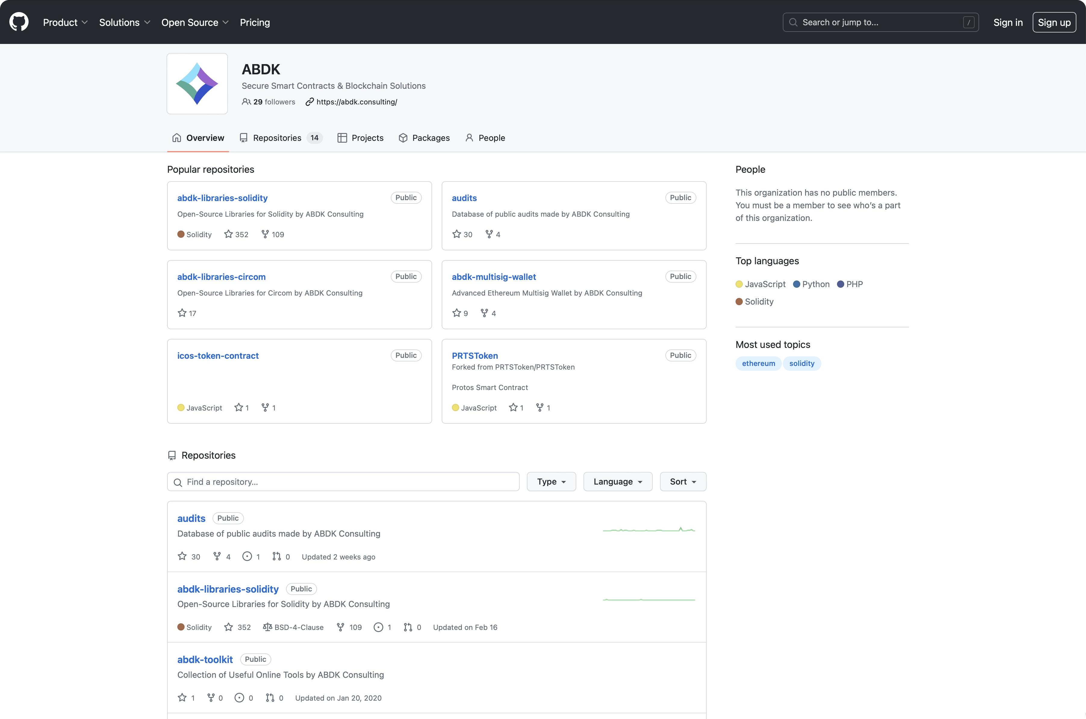This screenshot has width=1086, height=719.
Task: Click the star icon on icos-token-contract card
Action: click(x=238, y=408)
